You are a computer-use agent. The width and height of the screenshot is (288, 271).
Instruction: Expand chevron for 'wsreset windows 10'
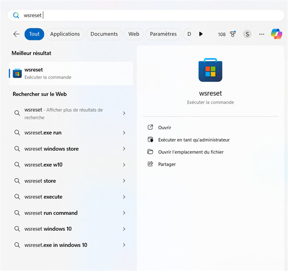(124, 229)
